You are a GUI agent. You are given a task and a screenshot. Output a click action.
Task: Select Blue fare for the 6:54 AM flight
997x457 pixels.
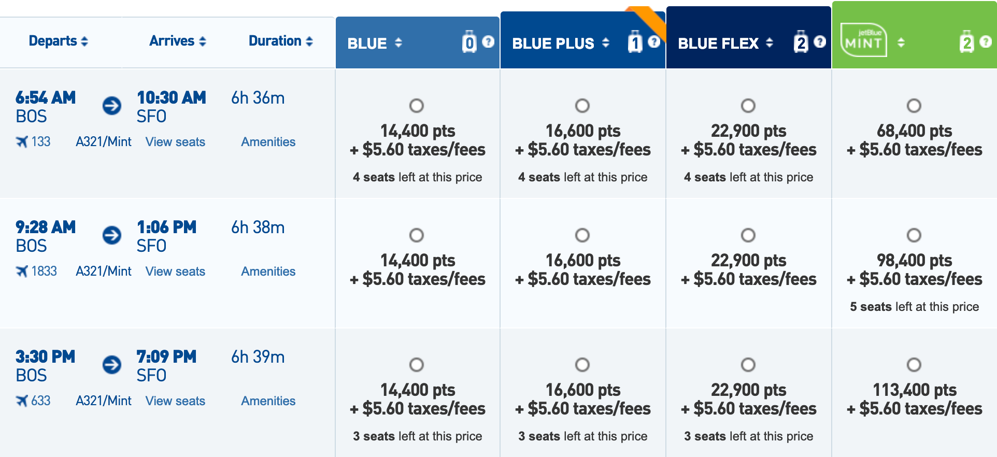point(417,106)
